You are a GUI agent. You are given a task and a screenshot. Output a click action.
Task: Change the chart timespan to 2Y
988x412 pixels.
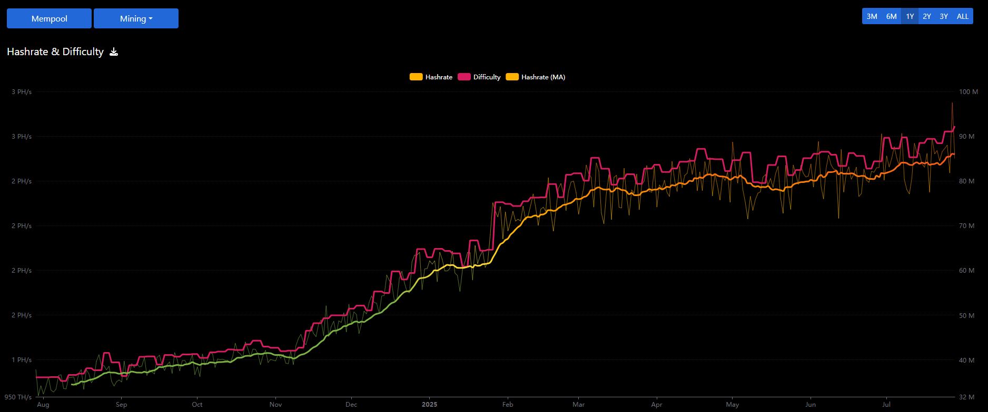tap(927, 16)
